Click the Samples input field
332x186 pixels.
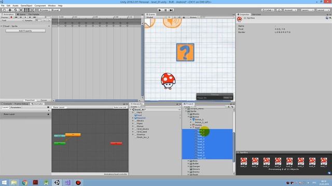click(38, 21)
